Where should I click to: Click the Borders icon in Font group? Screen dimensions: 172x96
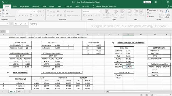(31, 15)
